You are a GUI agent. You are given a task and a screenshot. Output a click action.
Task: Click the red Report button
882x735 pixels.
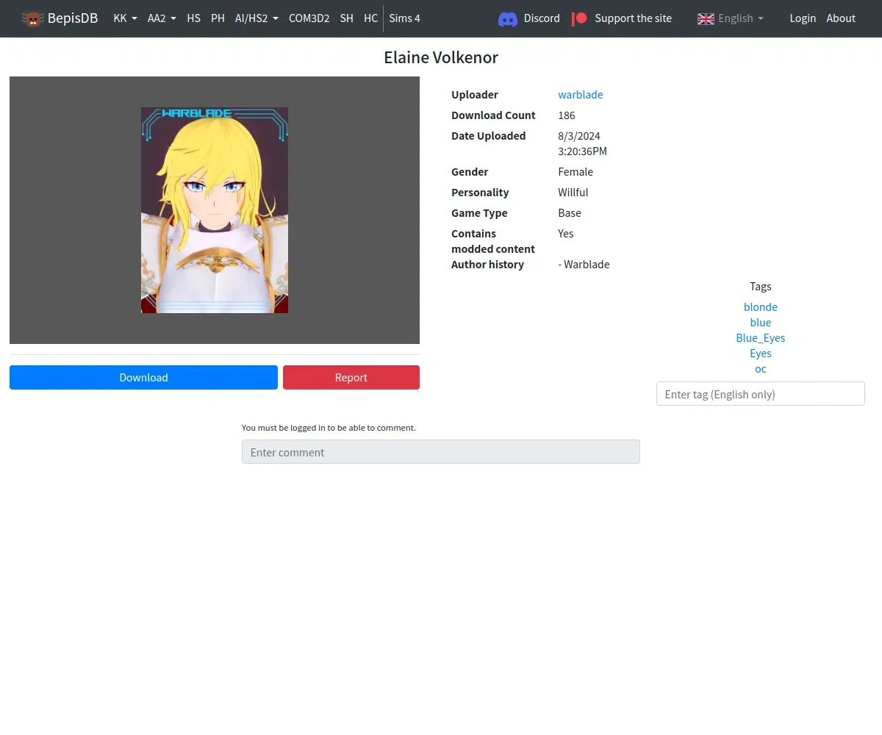(x=351, y=378)
